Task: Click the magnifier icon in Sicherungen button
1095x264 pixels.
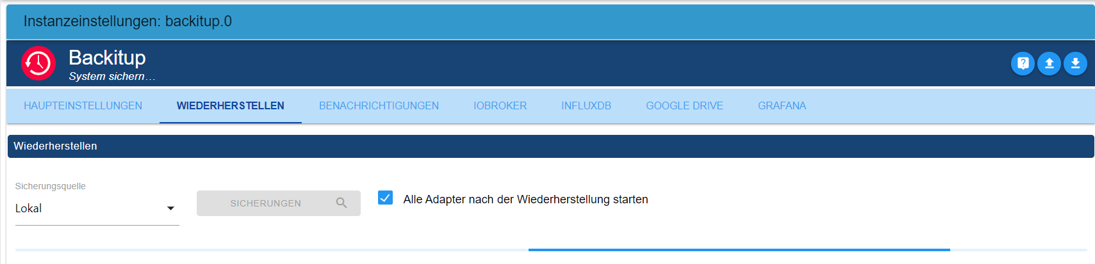Action: pos(342,203)
